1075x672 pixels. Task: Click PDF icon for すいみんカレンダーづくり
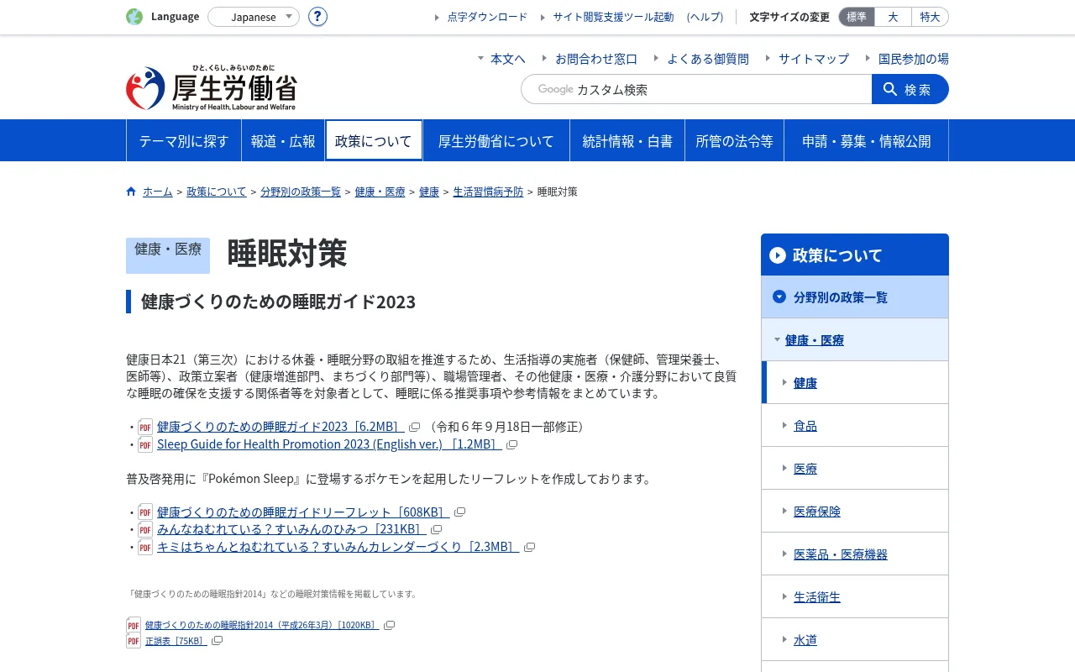coord(145,547)
